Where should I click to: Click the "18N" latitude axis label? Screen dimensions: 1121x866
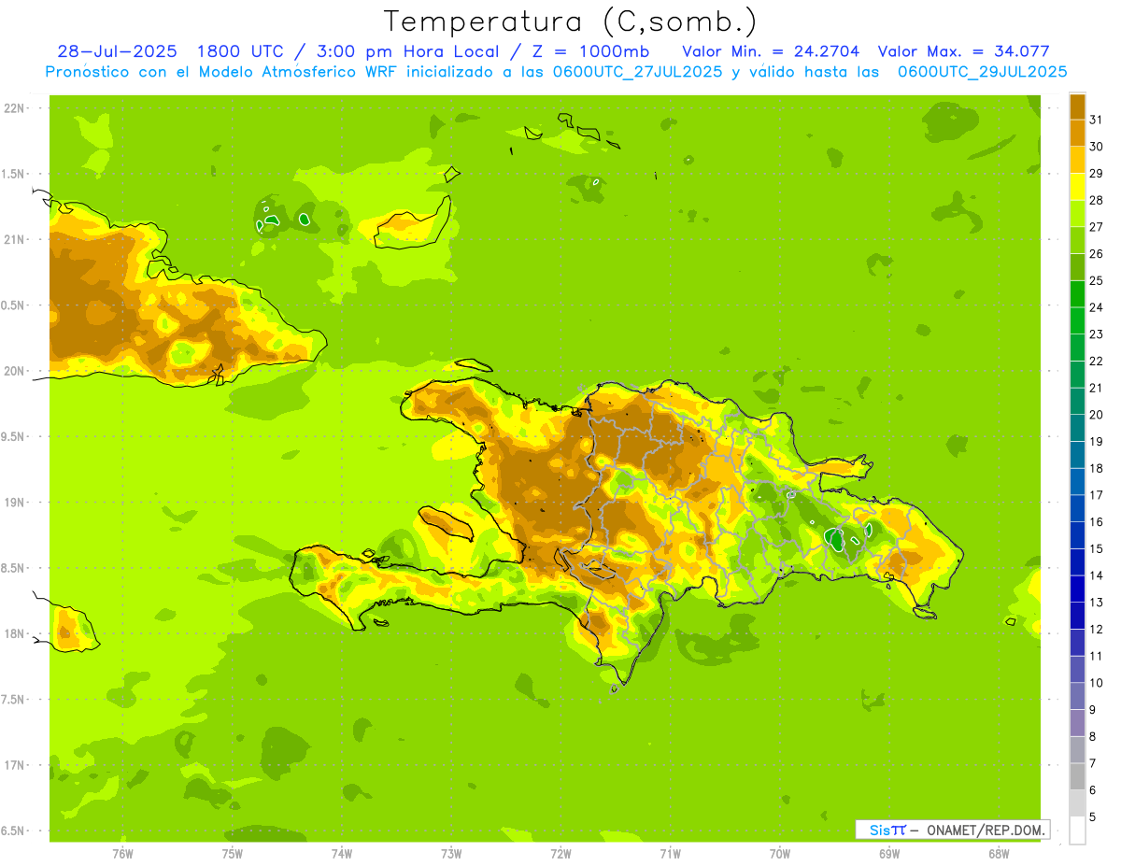[13, 633]
